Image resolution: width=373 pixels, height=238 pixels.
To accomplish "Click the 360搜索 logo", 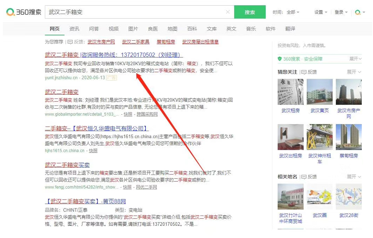I will 24,12.
